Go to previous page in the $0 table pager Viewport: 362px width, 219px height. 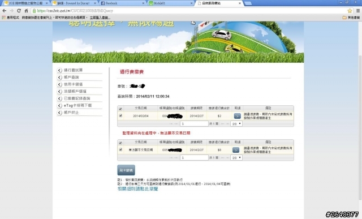pos(176,158)
